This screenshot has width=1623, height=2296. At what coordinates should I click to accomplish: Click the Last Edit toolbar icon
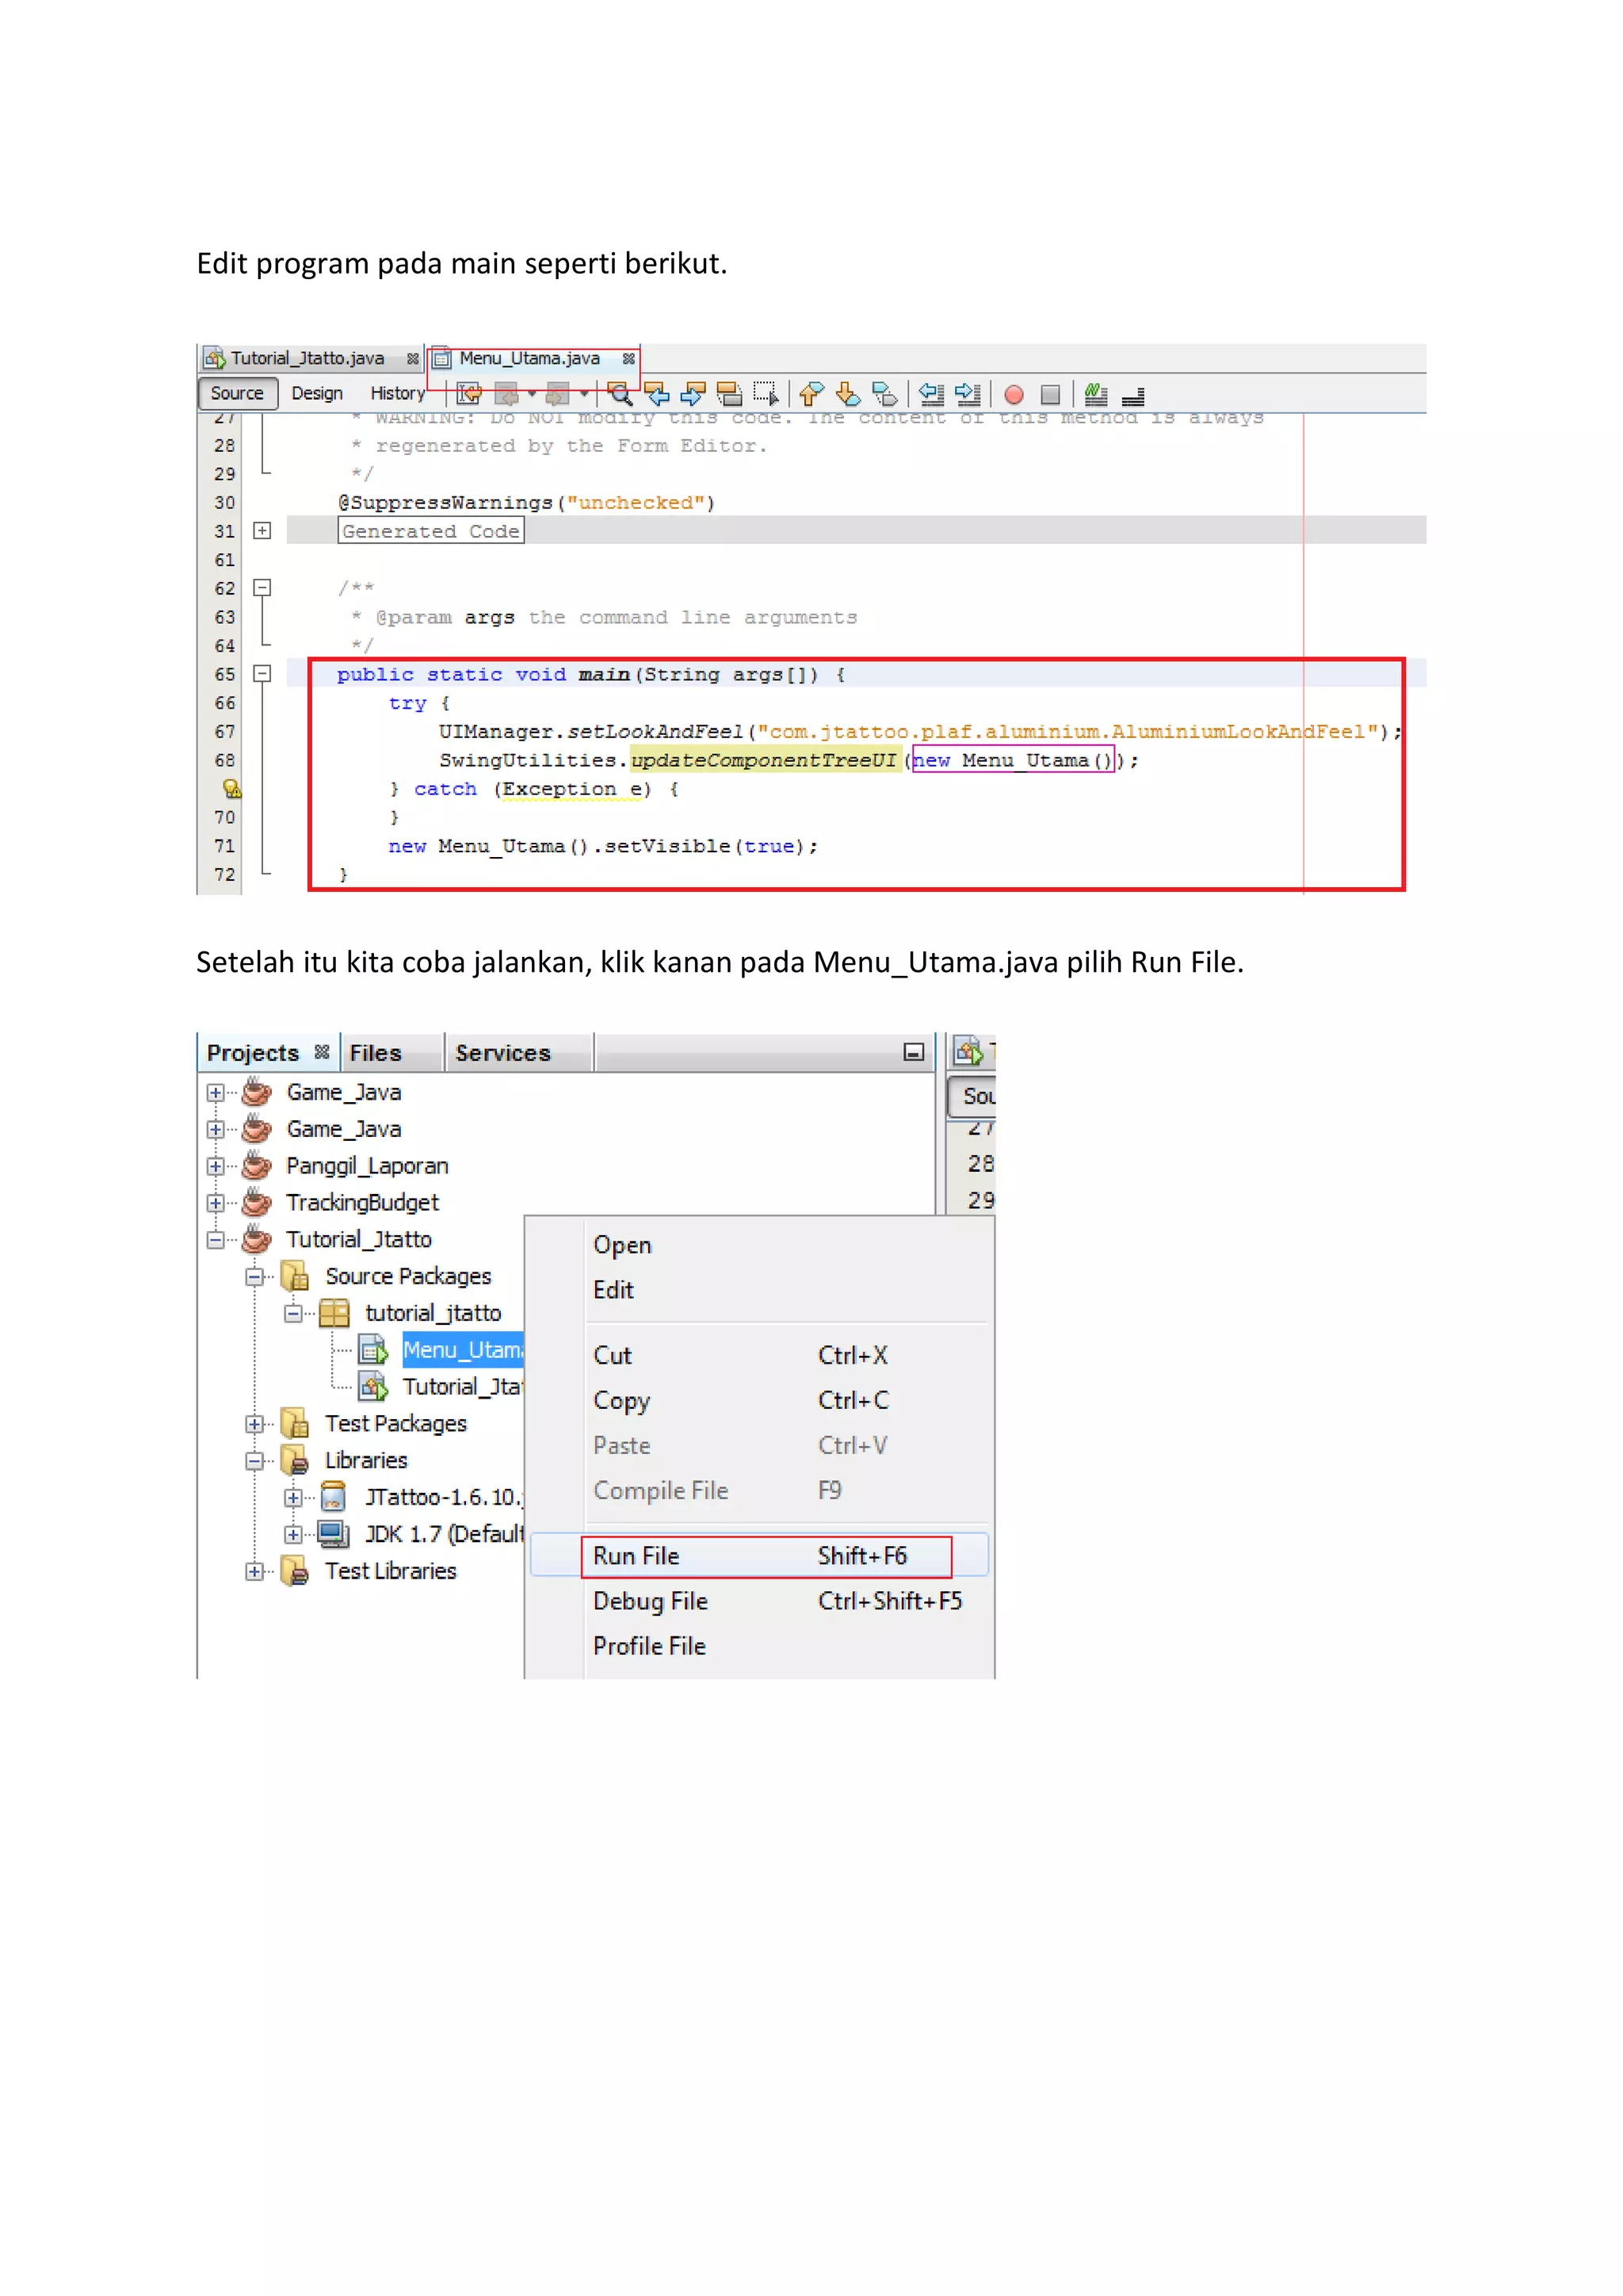468,394
